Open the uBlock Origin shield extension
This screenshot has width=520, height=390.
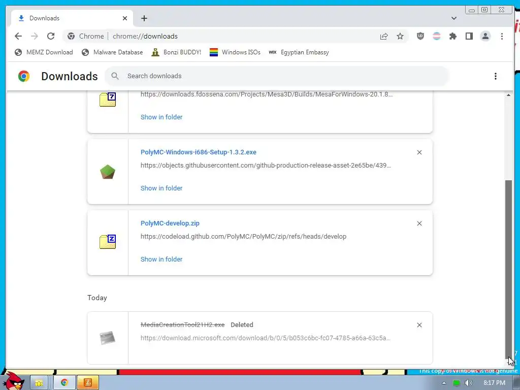(420, 36)
